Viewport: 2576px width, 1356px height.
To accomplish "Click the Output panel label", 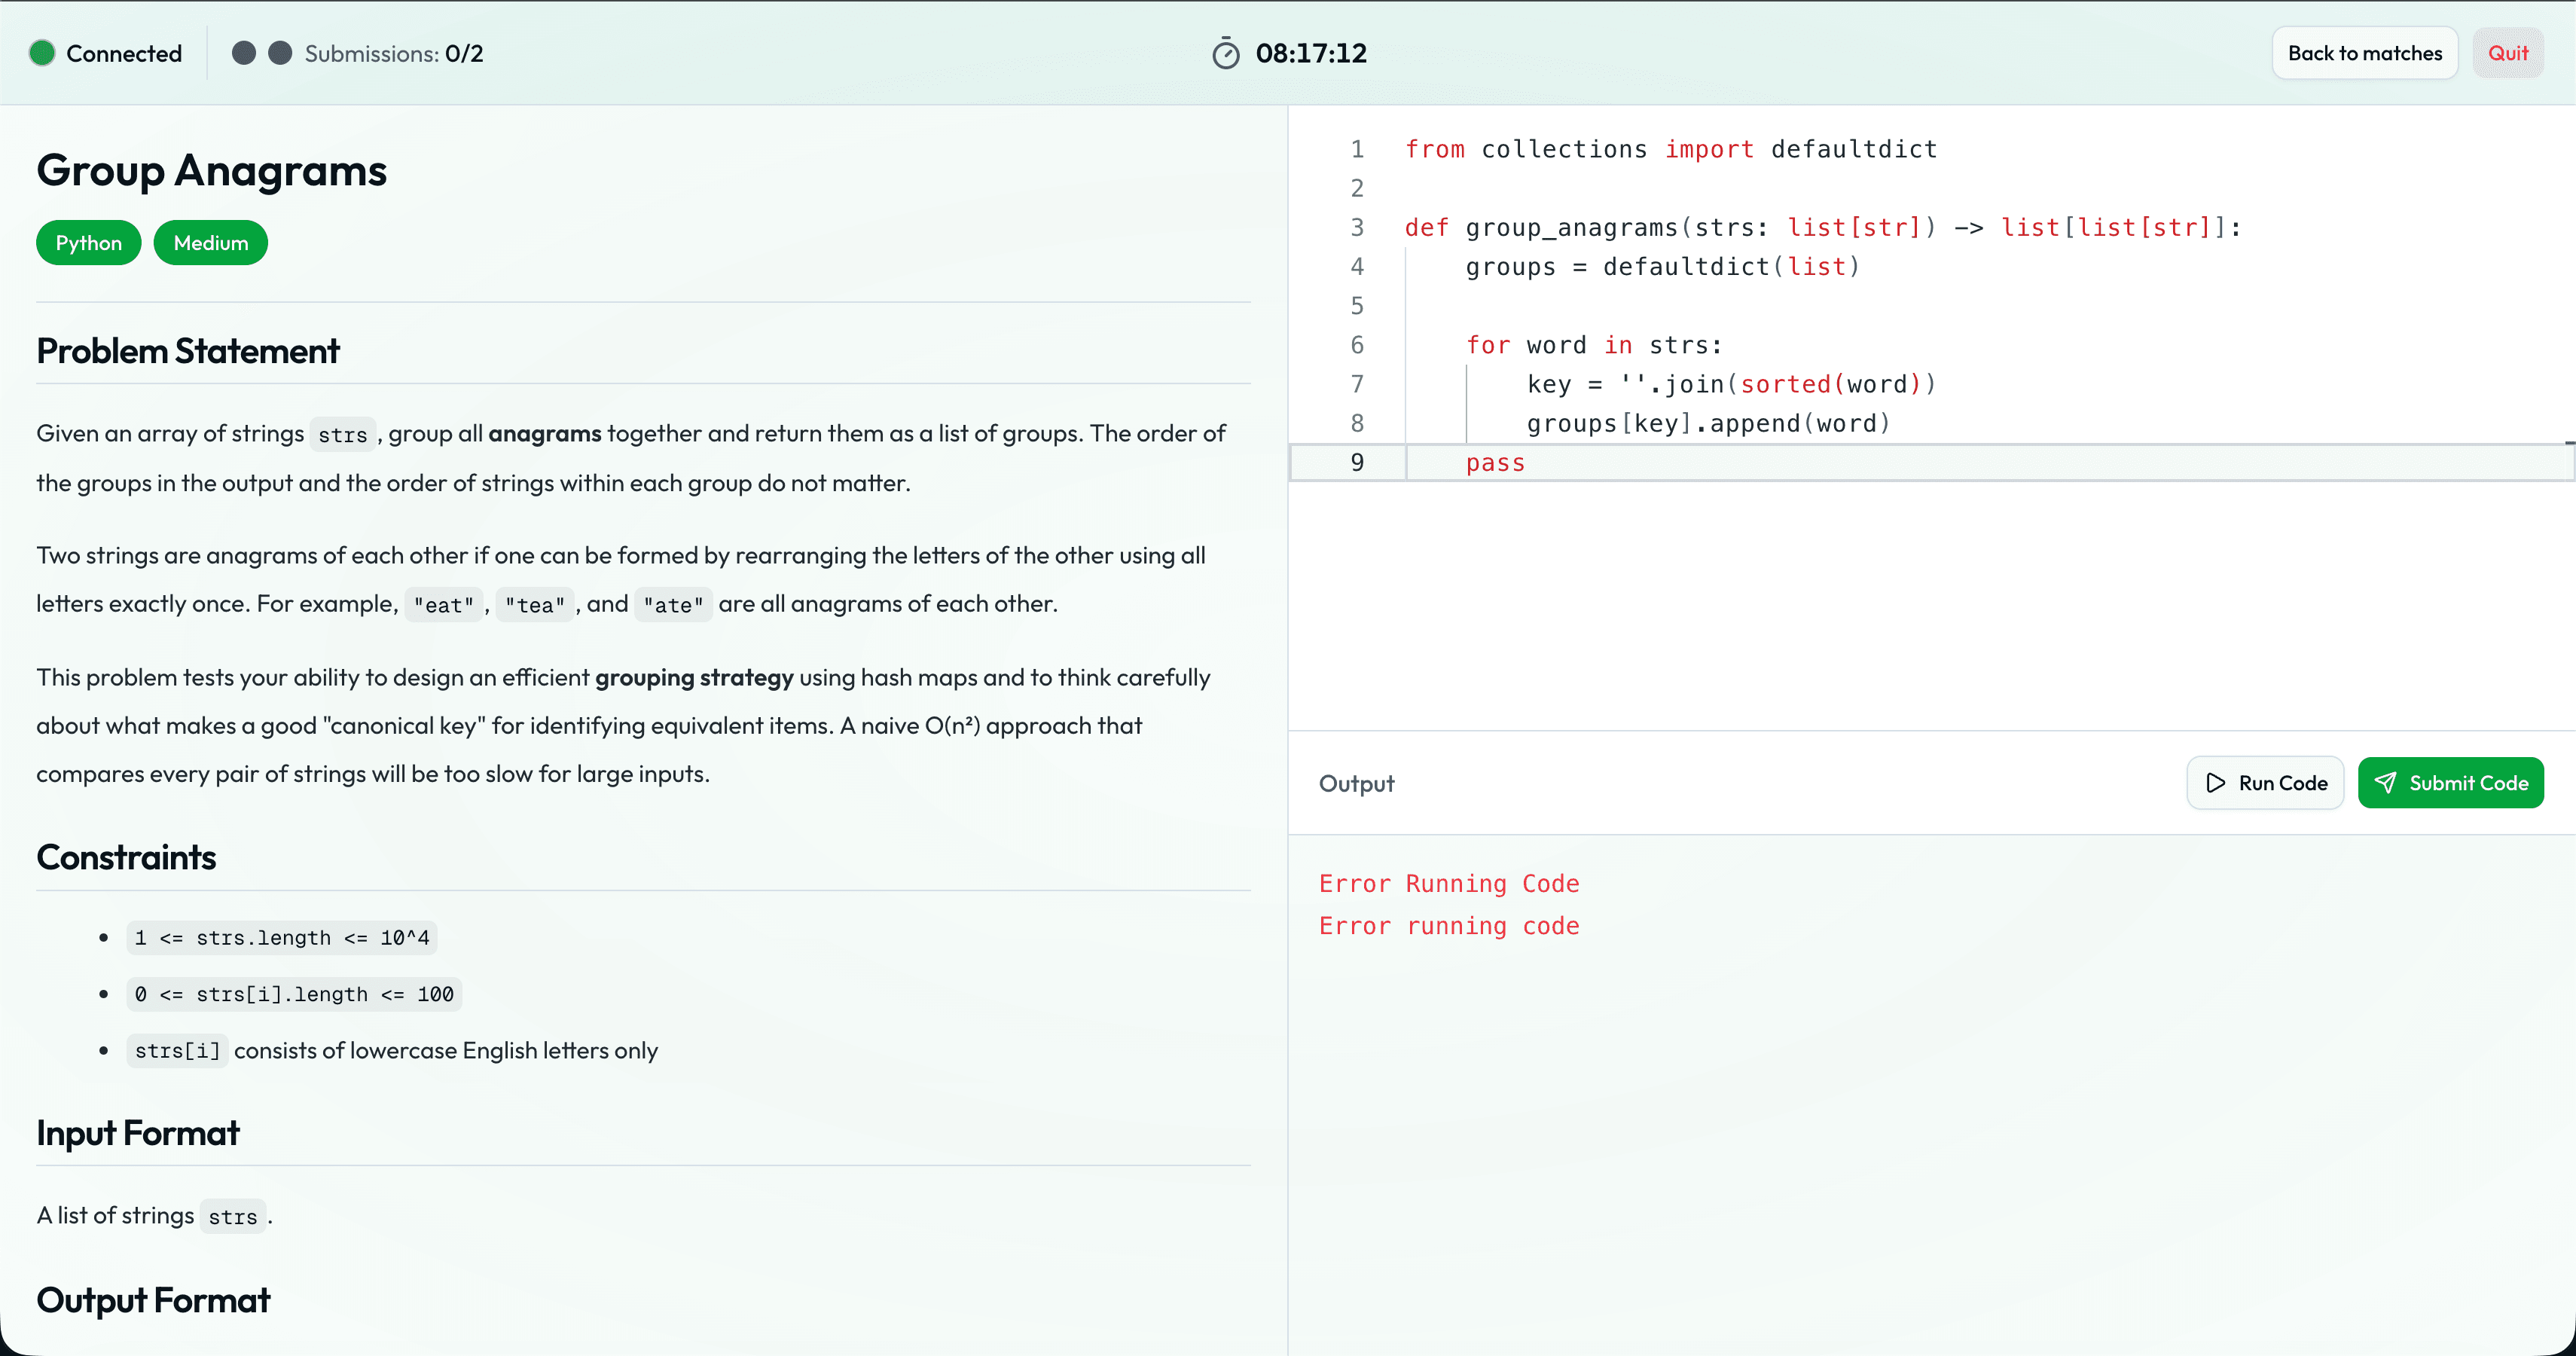I will (x=1356, y=783).
